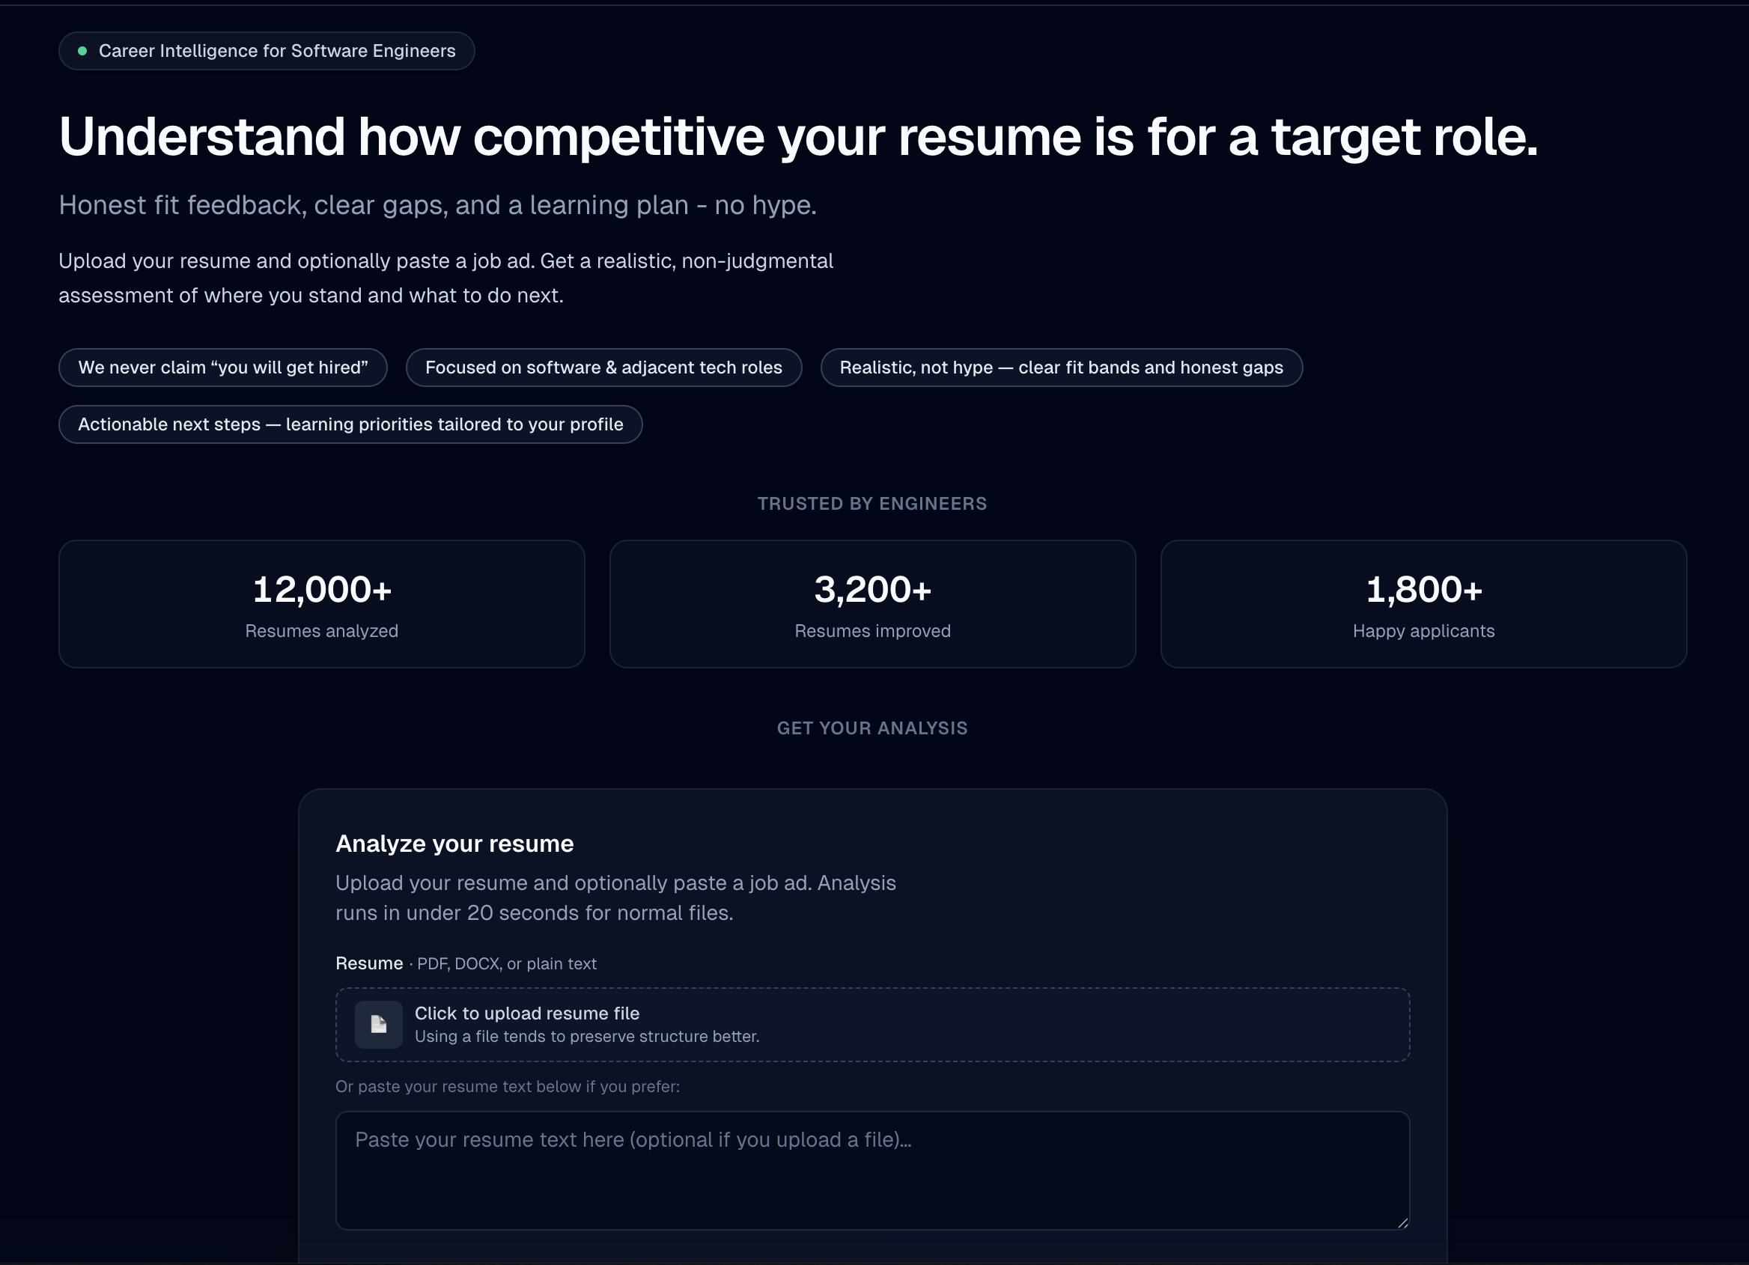Click the pill labeled We never claim you will get hired
This screenshot has height=1265, width=1749.
point(223,368)
